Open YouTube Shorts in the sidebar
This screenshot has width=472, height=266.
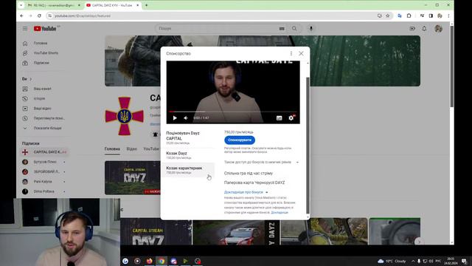point(45,52)
